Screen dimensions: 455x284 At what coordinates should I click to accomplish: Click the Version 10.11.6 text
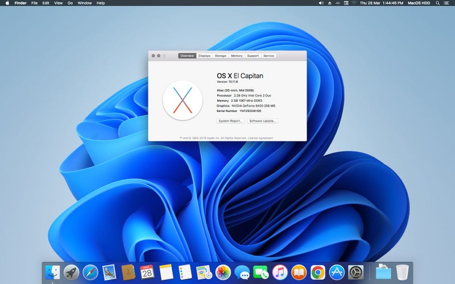click(227, 82)
